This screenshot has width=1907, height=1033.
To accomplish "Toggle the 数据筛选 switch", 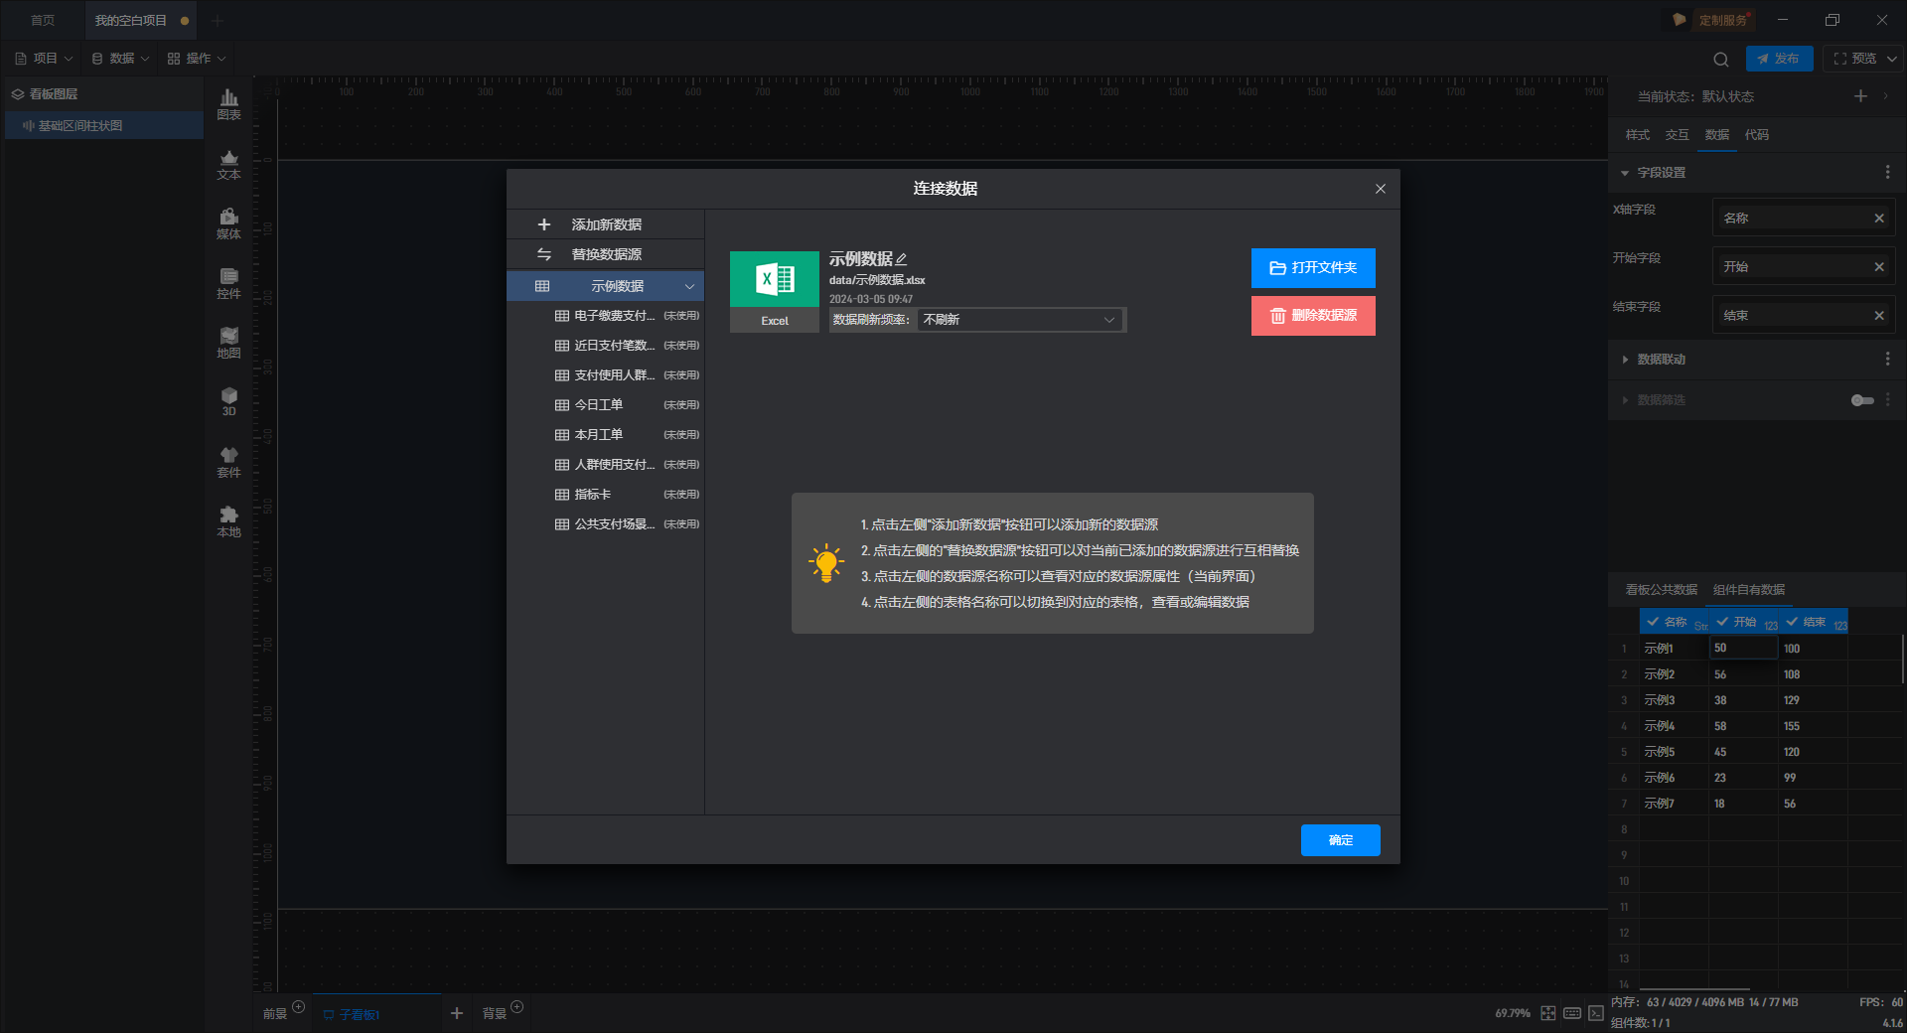I will click(1862, 400).
